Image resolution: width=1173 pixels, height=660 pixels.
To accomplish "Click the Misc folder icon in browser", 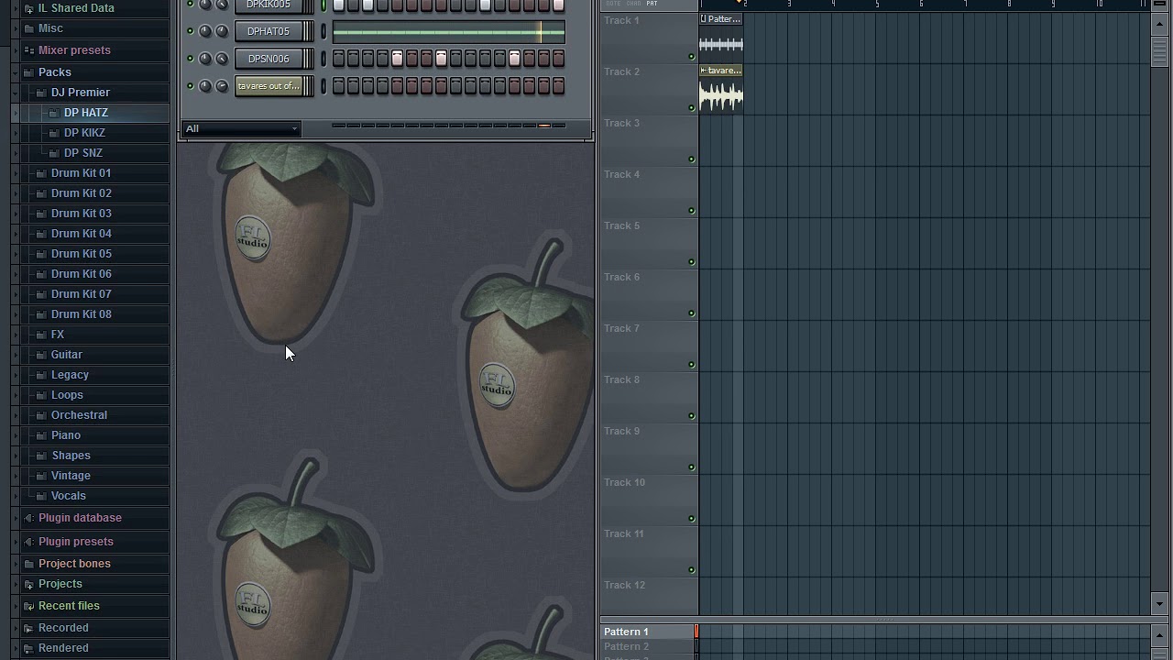I will coord(28,28).
